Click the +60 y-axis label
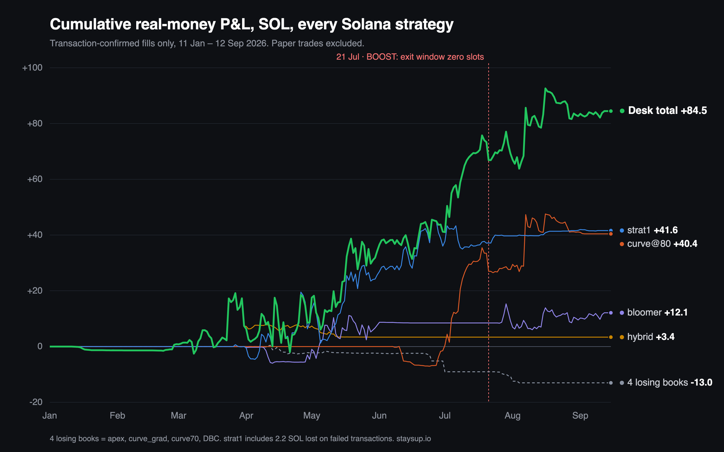Screen dimensions: 724x452 pyautogui.click(x=35, y=179)
